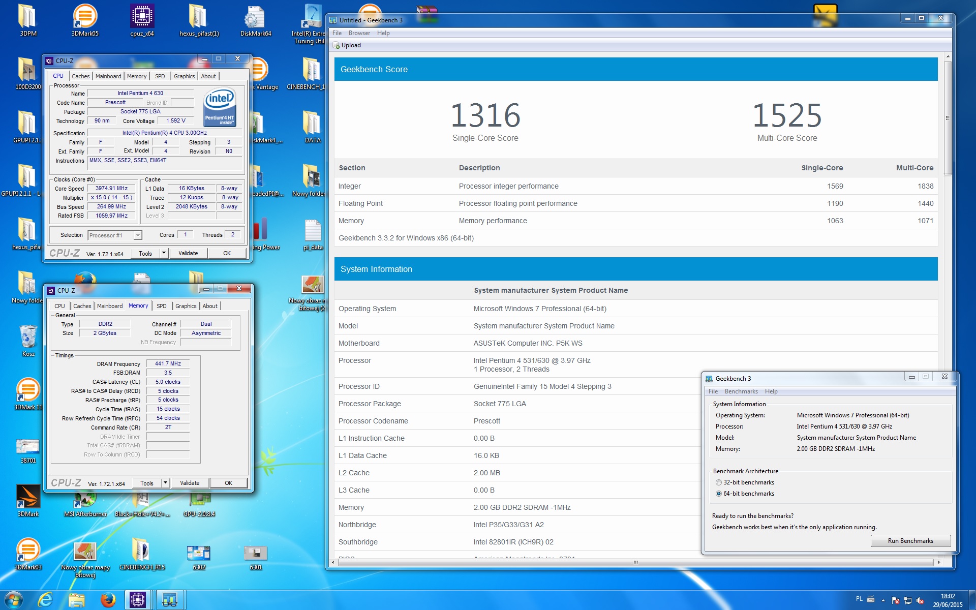Open the CINEBENCH_R15 folder icon
The height and width of the screenshot is (610, 976).
(x=142, y=554)
